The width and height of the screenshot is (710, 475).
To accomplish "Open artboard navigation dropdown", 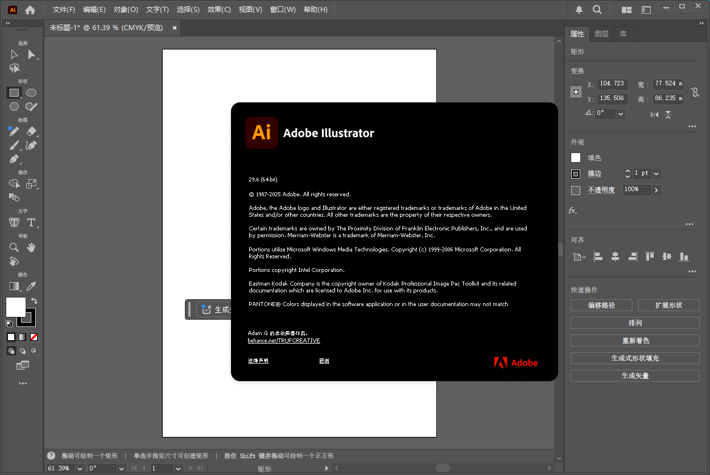I will (x=178, y=468).
